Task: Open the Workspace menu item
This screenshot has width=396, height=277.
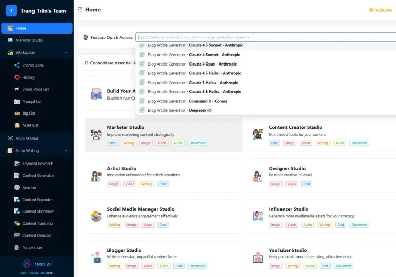Action: click(37, 52)
